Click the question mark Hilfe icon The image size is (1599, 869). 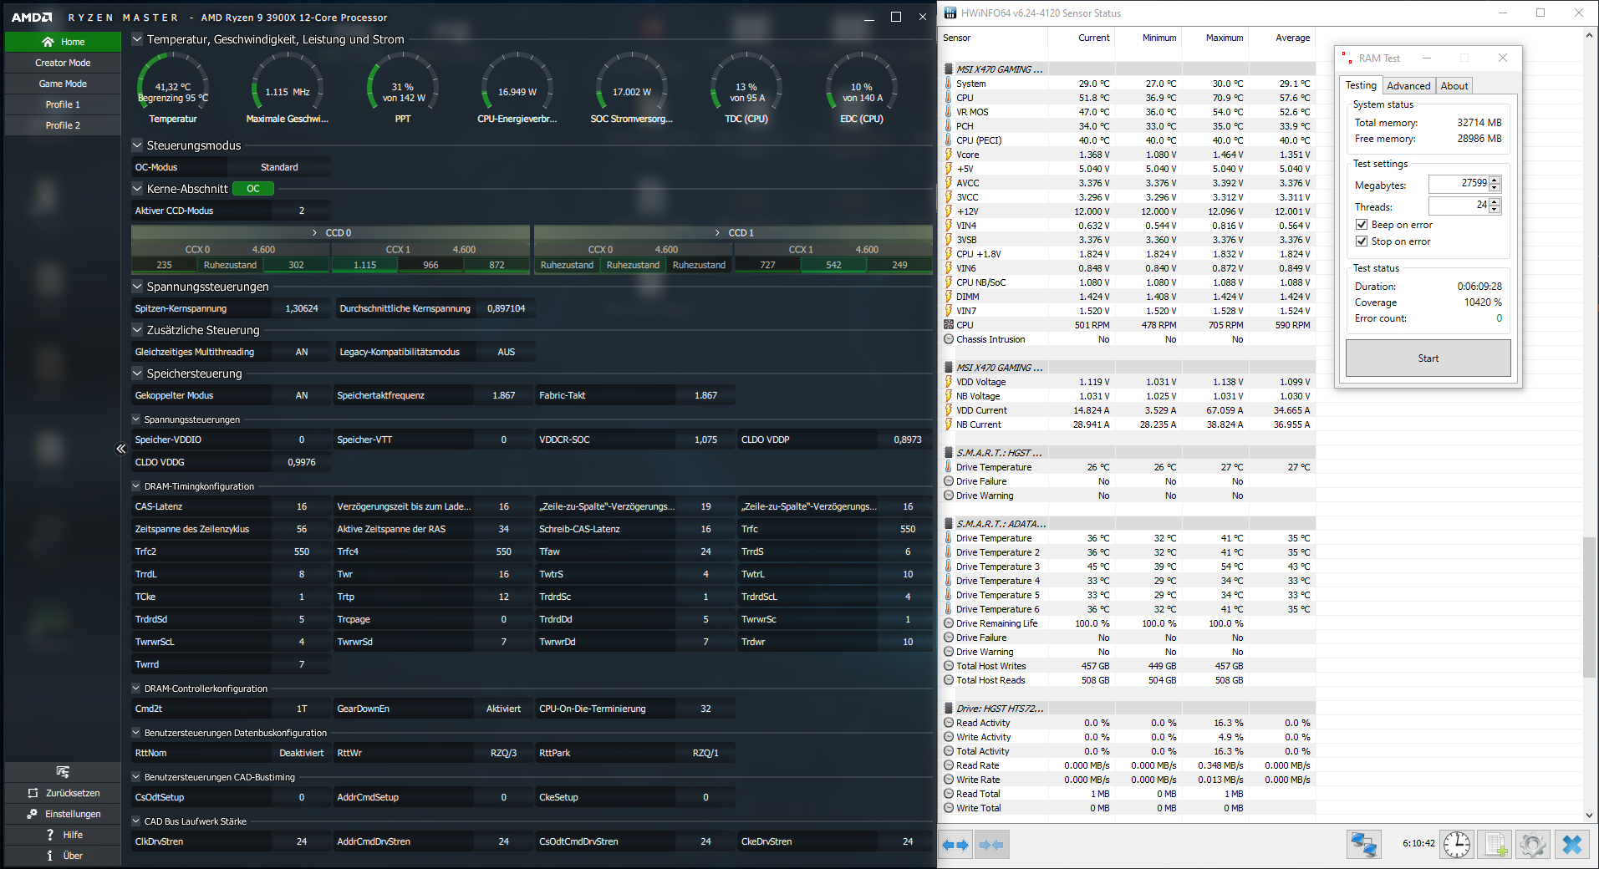point(50,835)
